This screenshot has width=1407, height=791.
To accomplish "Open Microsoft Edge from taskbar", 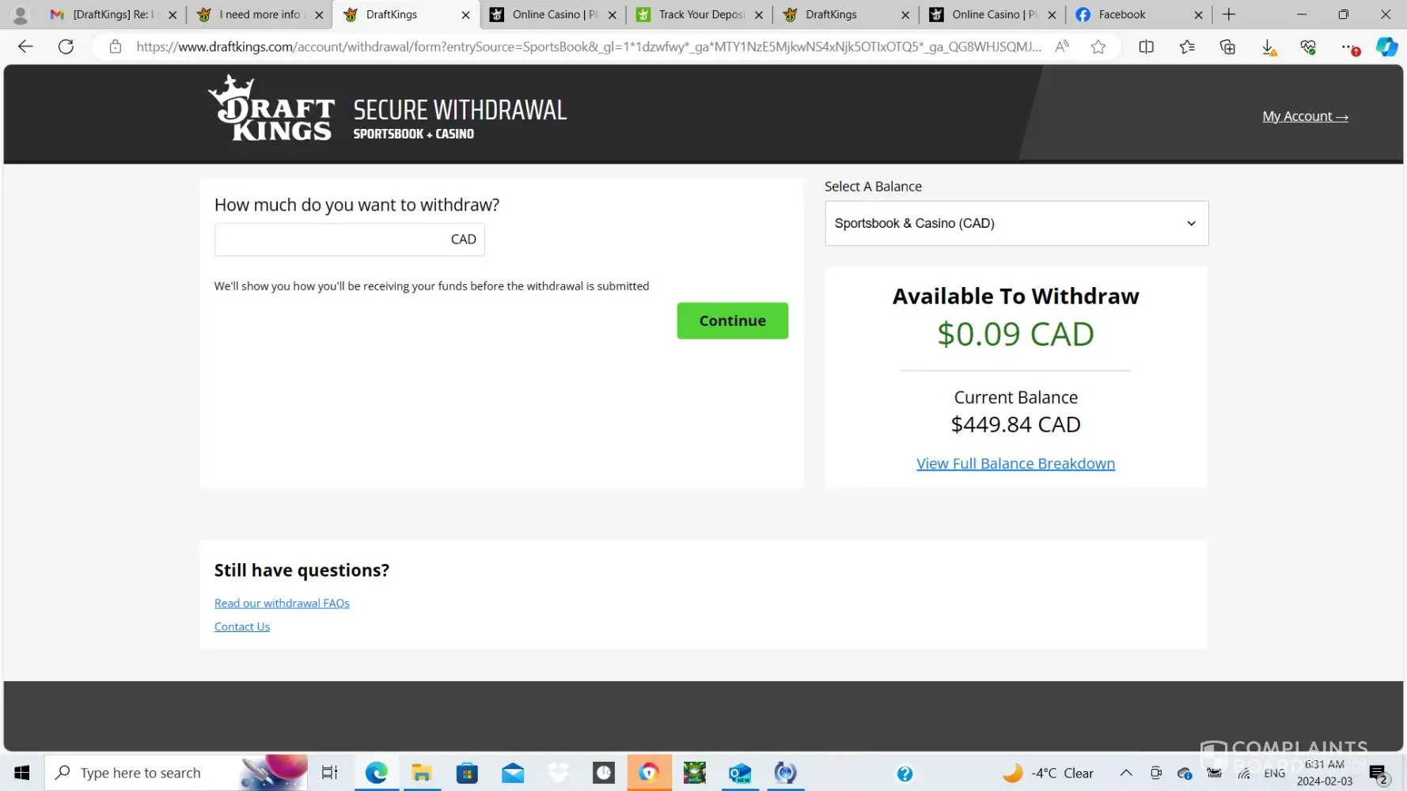I will tap(376, 773).
